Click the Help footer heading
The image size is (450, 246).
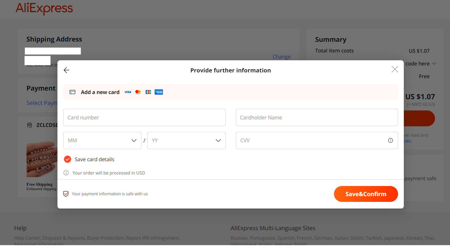point(20,228)
